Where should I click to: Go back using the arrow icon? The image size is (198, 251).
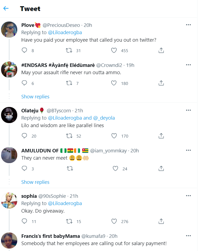tap(6, 8)
